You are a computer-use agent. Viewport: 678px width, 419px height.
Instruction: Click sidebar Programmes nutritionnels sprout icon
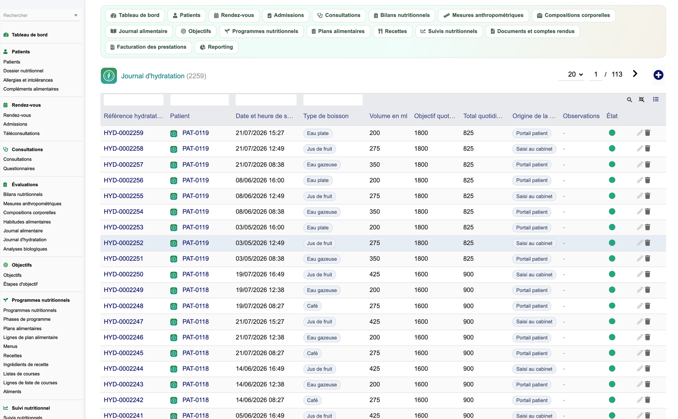[6, 300]
